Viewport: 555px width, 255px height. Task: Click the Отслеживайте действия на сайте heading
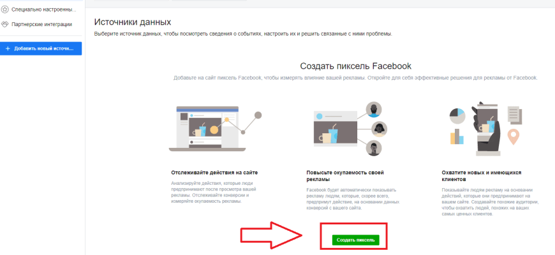tap(214, 173)
